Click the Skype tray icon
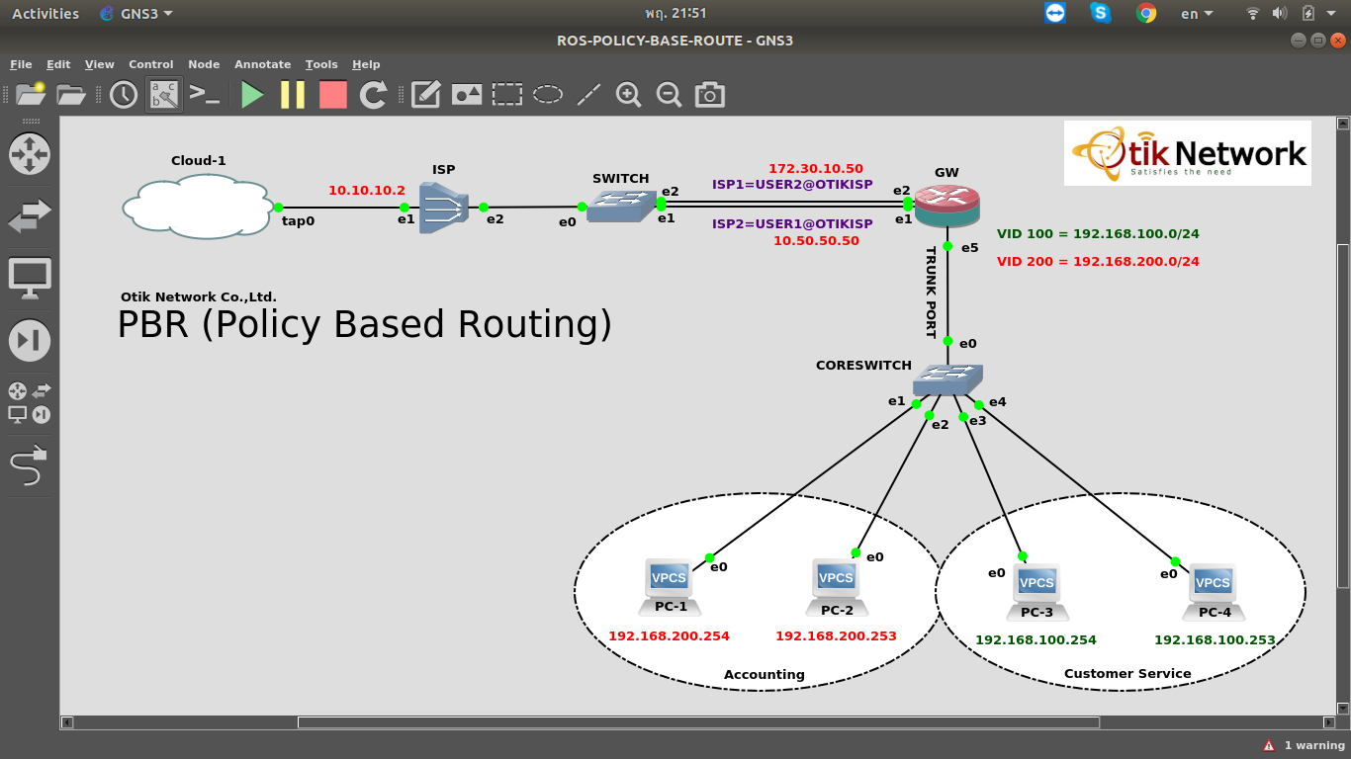The height and width of the screenshot is (759, 1351). (x=1101, y=13)
